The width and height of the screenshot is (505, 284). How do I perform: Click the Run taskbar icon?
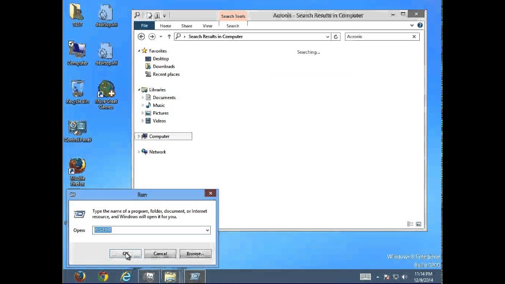click(195, 277)
